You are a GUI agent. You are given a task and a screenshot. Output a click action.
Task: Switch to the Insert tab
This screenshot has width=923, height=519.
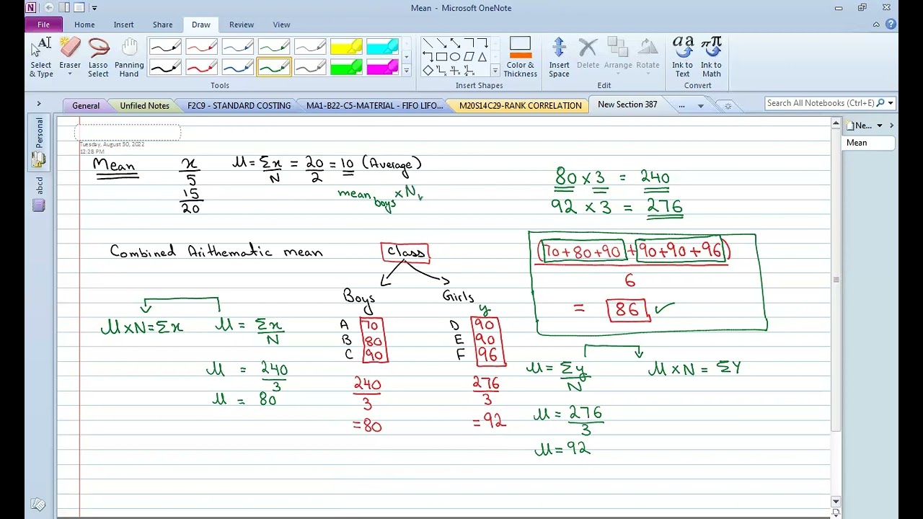[123, 25]
